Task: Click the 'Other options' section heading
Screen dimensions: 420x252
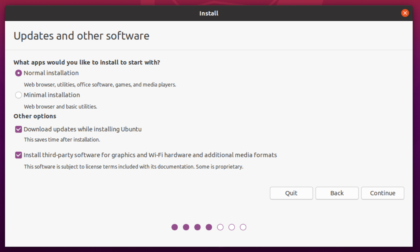Action: [x=35, y=116]
